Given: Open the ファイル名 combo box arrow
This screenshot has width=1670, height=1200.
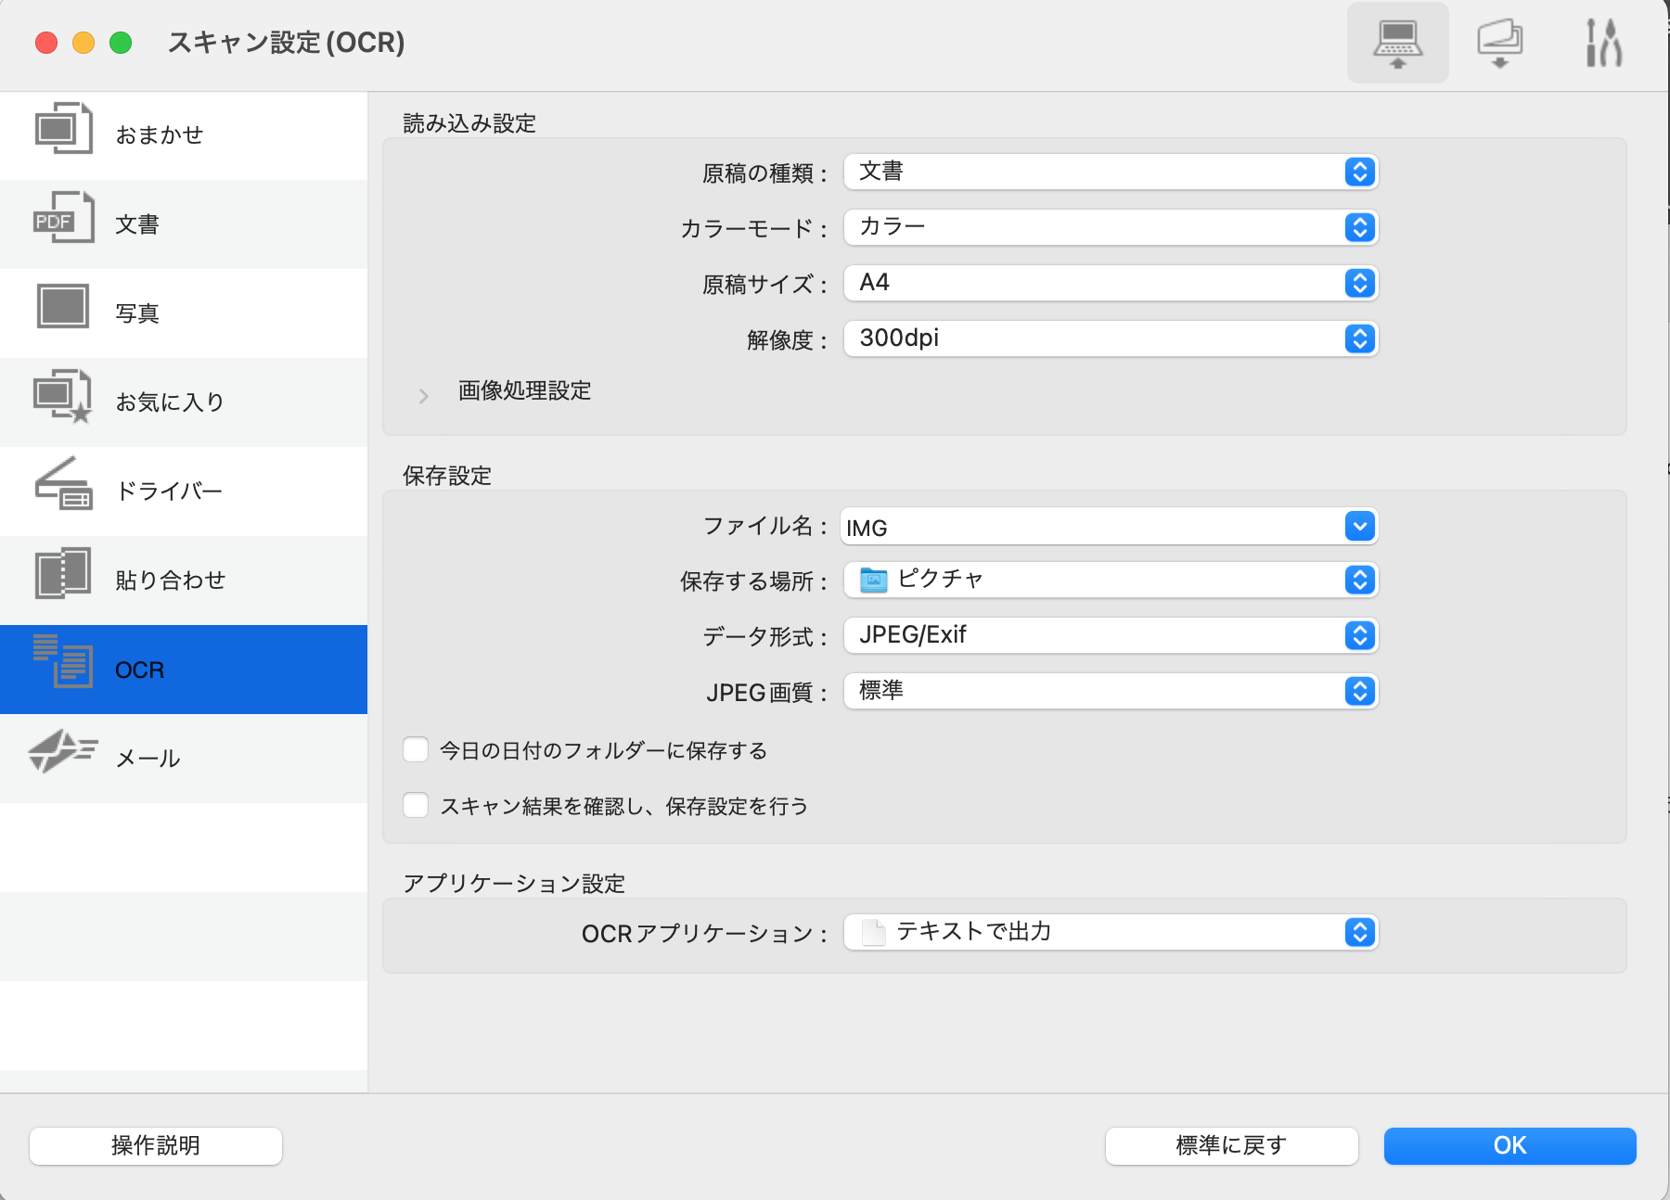Looking at the screenshot, I should coord(1360,527).
